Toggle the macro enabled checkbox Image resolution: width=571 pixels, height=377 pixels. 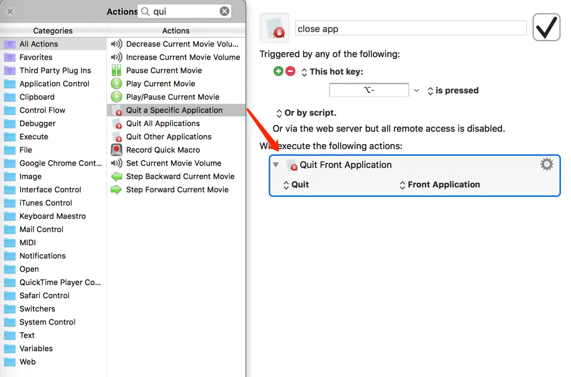547,28
